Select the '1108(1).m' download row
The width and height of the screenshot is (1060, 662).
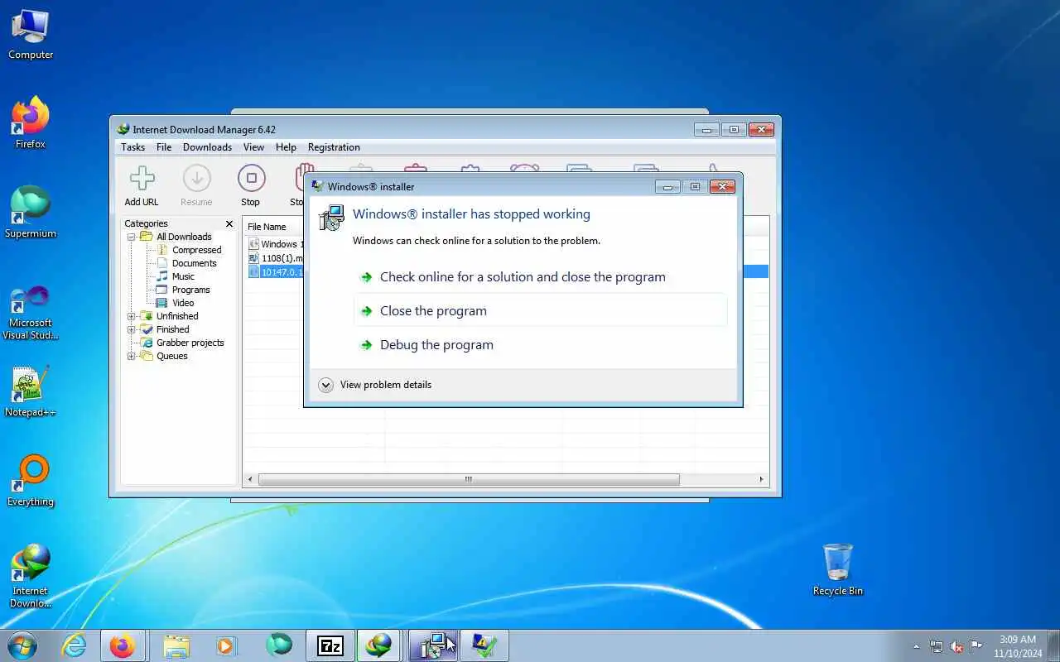pos(276,258)
